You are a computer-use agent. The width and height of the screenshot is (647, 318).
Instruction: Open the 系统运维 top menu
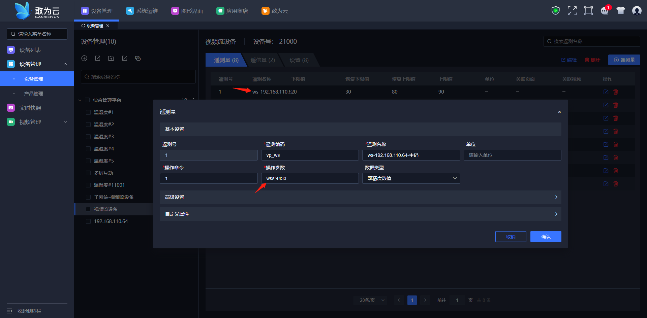pyautogui.click(x=142, y=11)
